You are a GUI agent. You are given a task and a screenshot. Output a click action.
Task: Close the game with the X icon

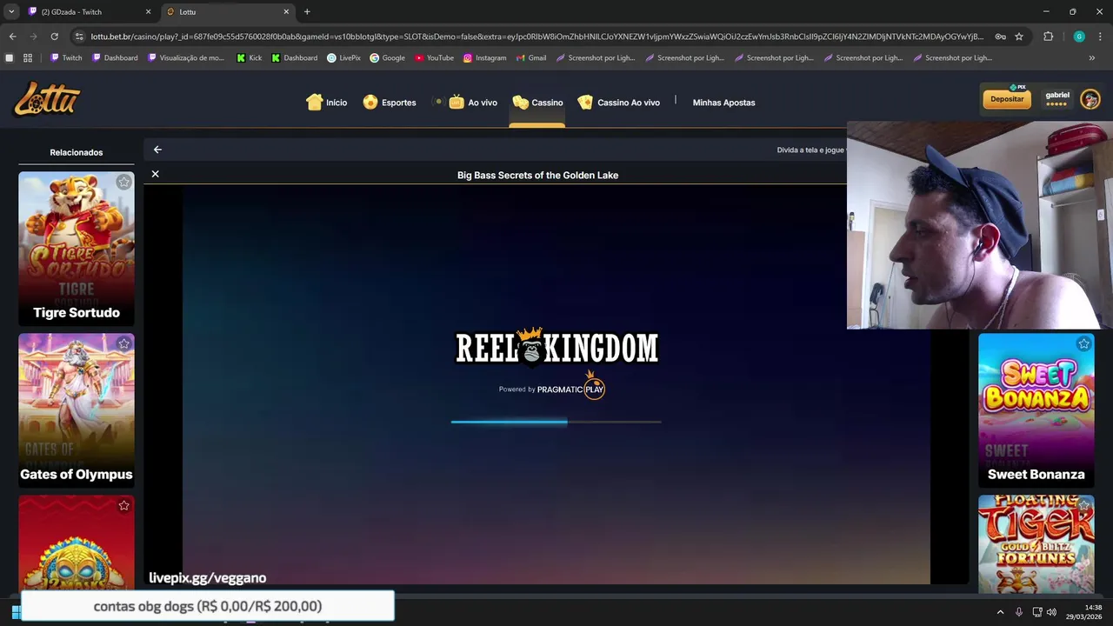tap(156, 174)
